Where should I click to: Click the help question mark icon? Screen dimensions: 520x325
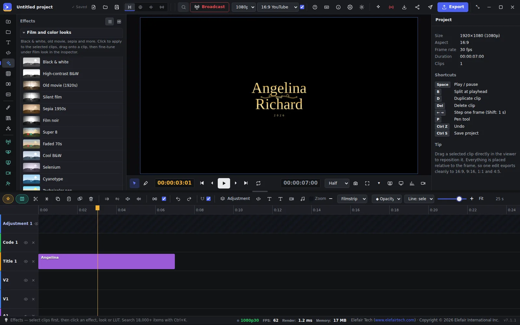click(x=315, y=7)
